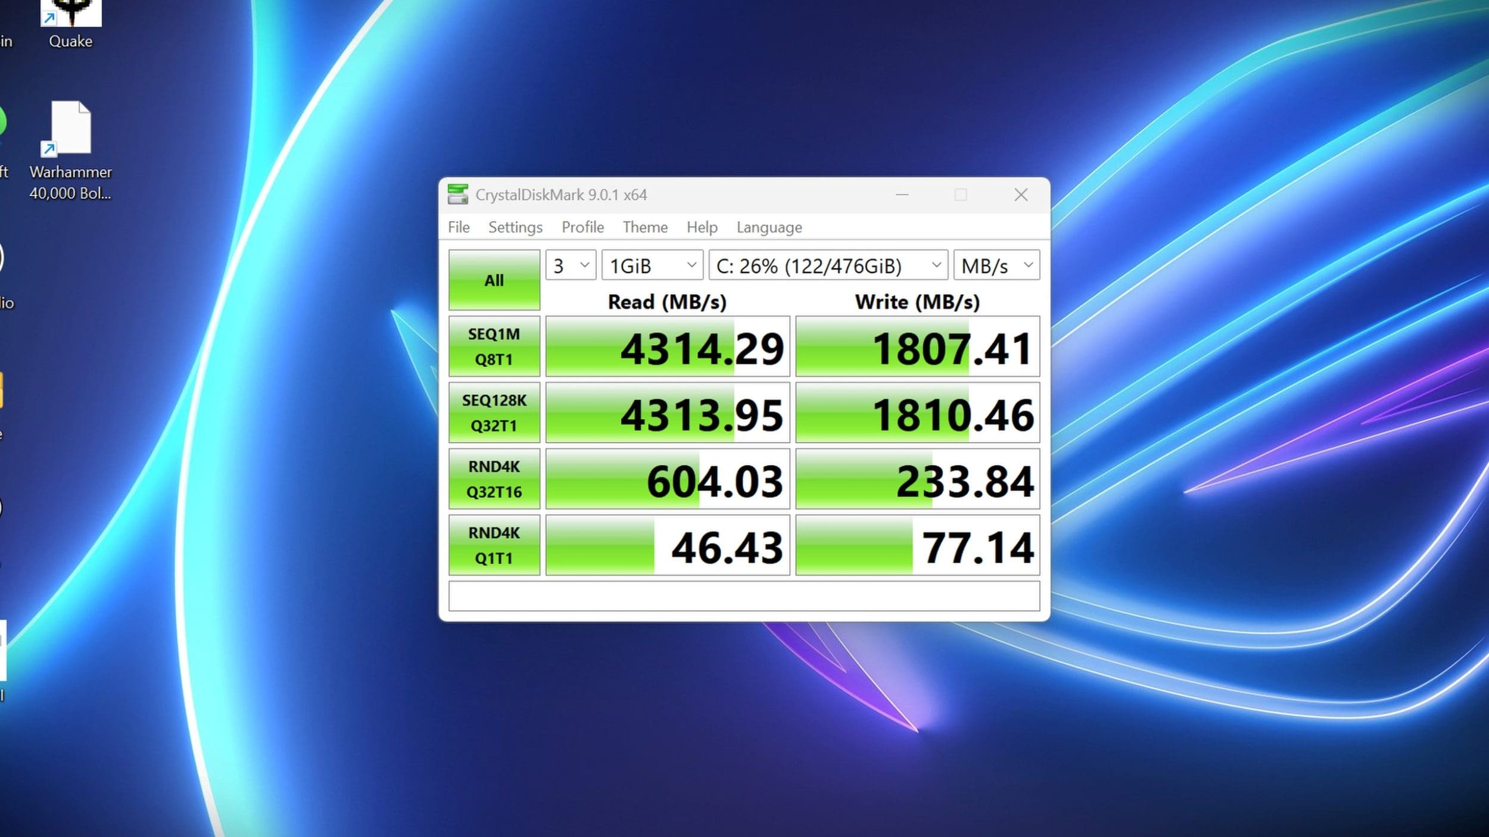Open the Profile menu
Image resolution: width=1489 pixels, height=837 pixels.
tap(582, 227)
